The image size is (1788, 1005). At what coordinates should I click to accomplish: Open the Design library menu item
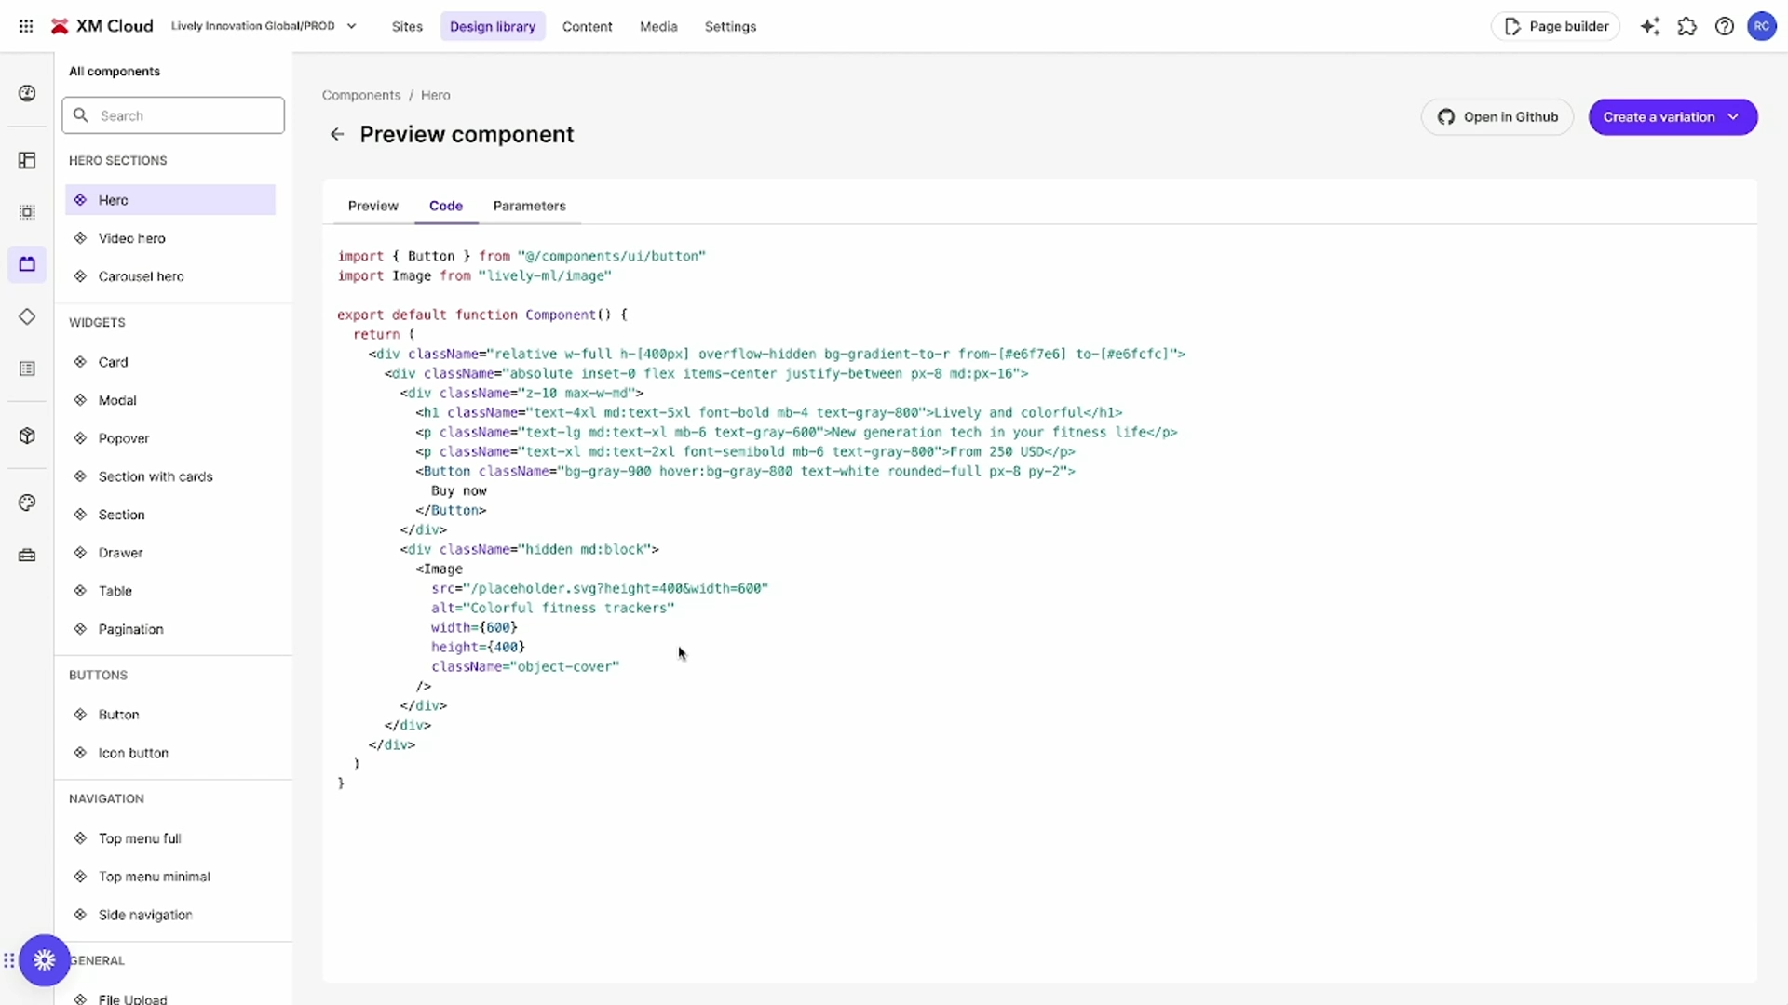pos(493,26)
